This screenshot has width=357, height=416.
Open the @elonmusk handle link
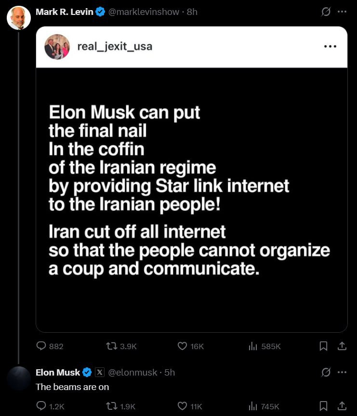132,373
